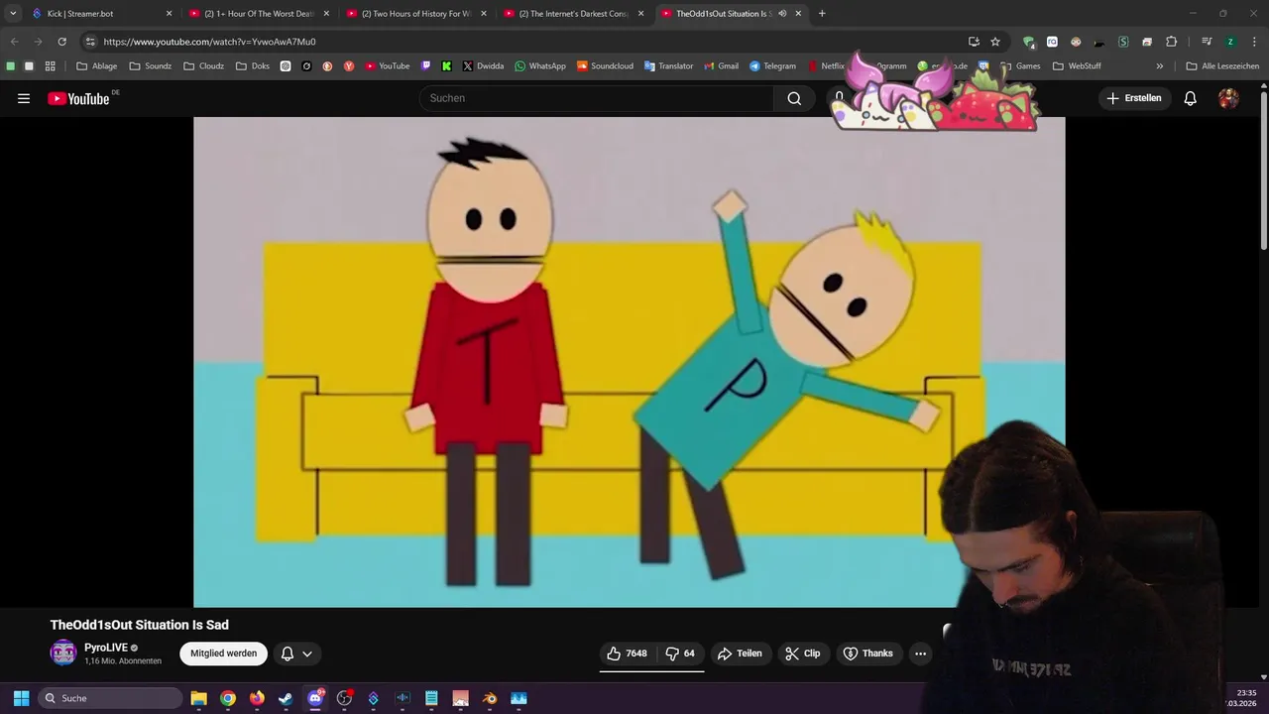Open Discord from the taskbar
Screen dimensions: 1269x714
(x=315, y=698)
